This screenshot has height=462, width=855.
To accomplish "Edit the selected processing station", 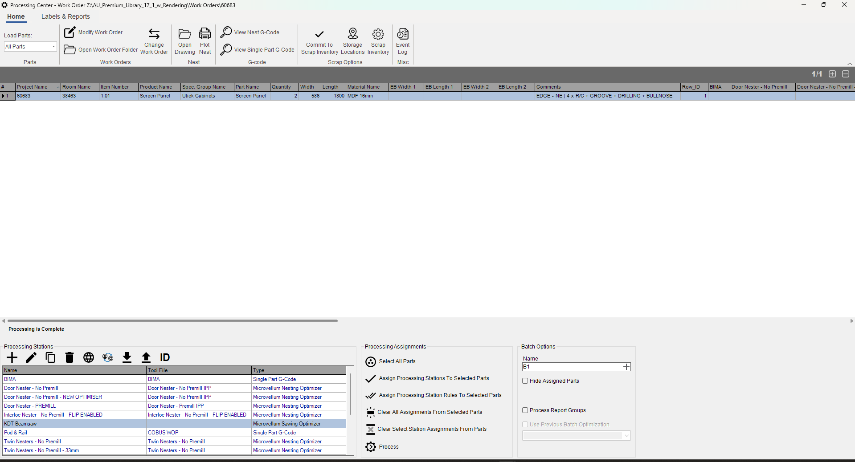I will [x=31, y=357].
